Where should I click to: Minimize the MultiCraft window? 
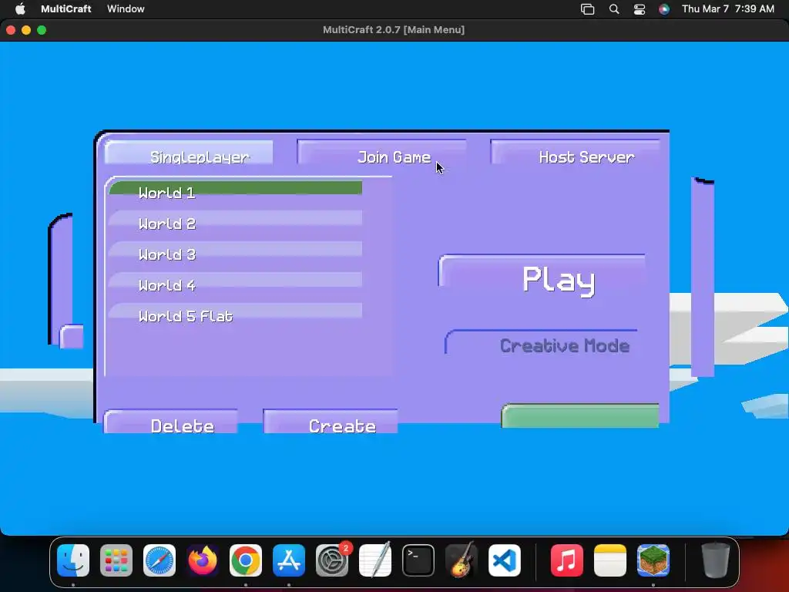click(x=26, y=30)
